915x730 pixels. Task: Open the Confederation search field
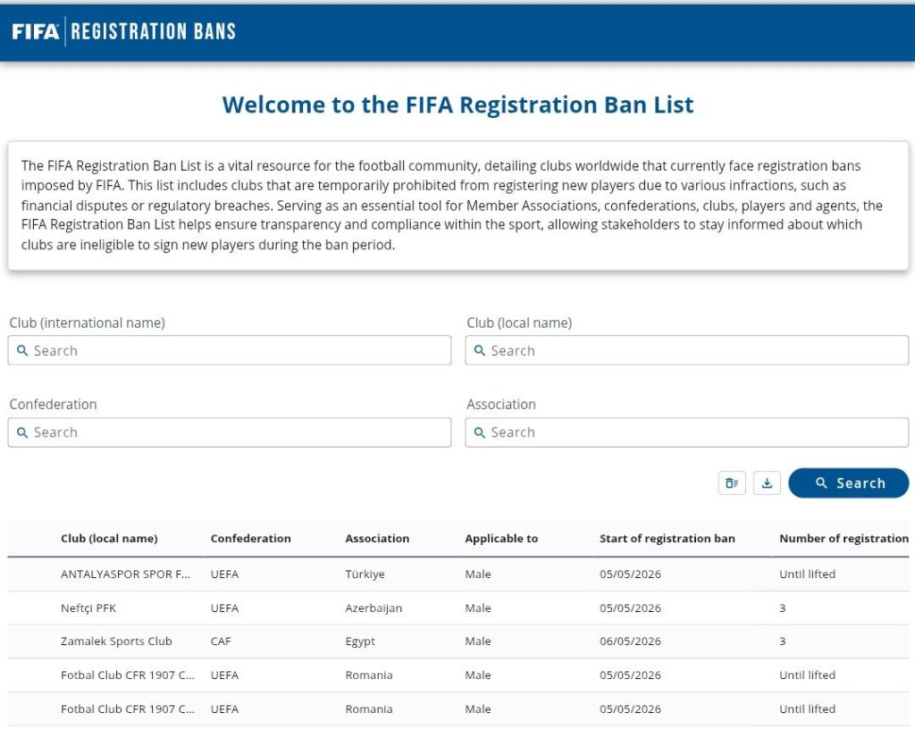[230, 432]
